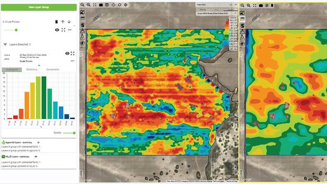
Task: Zoom out on the left map
Action: point(82,5)
